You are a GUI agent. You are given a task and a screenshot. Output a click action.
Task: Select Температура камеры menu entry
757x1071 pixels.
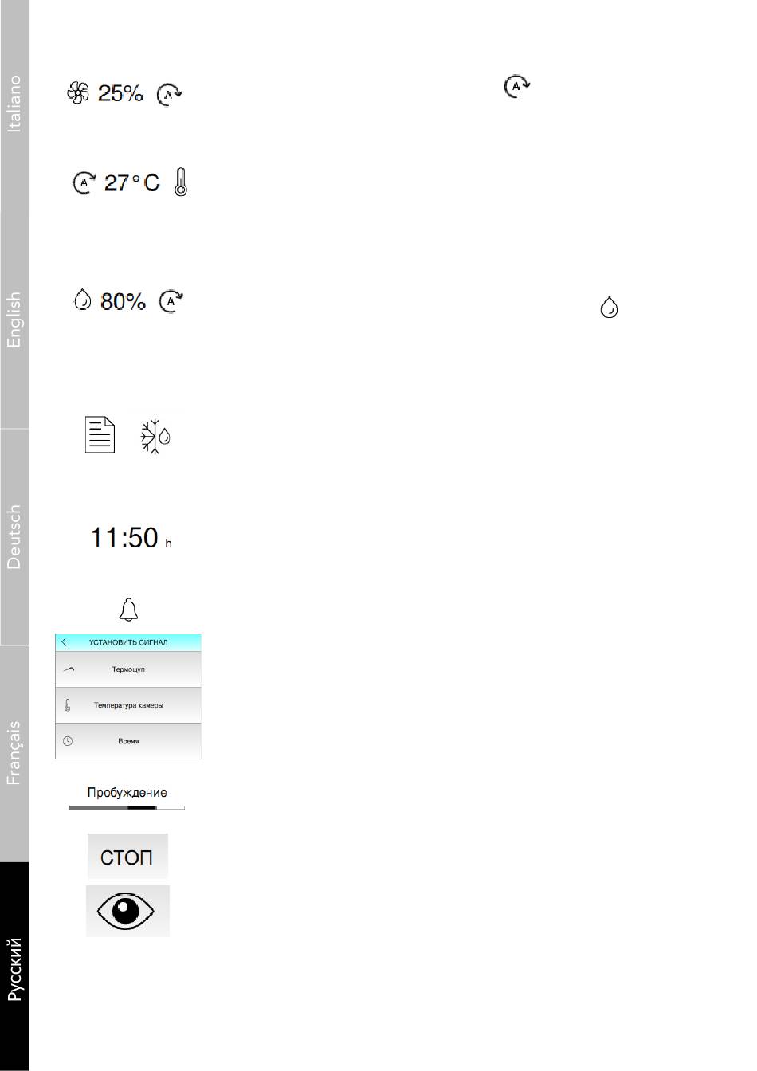tap(127, 705)
